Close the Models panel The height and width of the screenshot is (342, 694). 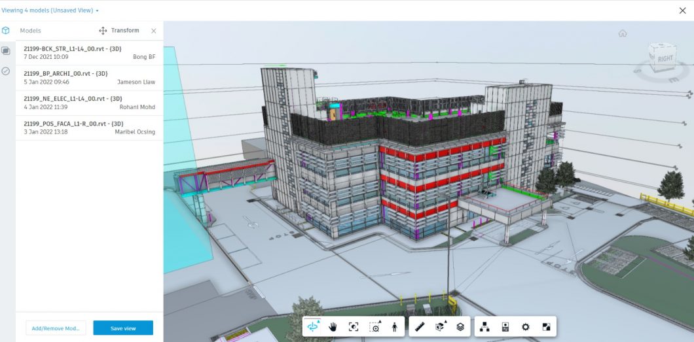[x=154, y=31]
